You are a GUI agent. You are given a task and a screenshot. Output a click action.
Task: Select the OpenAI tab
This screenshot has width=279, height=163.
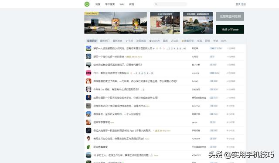tap(154, 41)
